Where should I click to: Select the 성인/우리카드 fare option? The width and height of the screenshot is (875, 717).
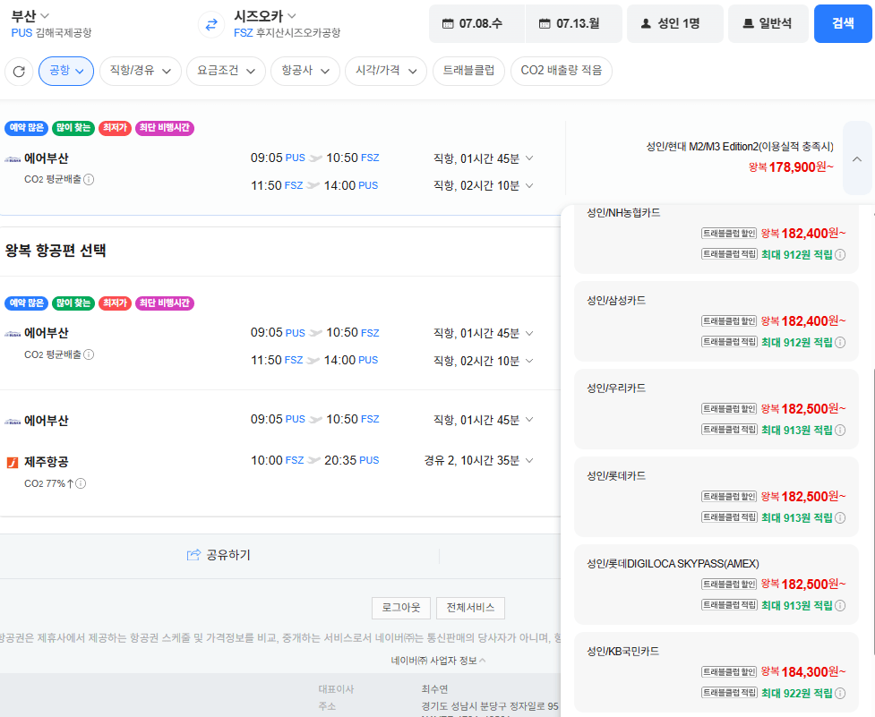(716, 409)
